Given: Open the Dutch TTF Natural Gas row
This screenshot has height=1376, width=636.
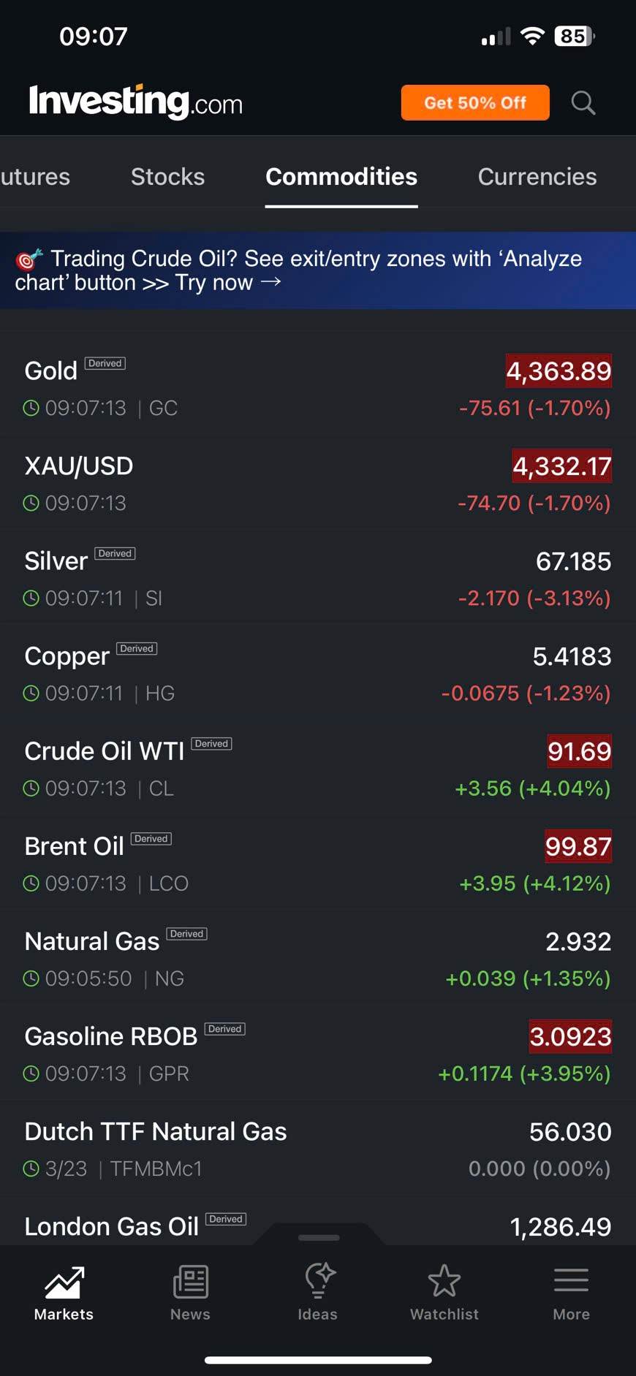Looking at the screenshot, I should point(317,1149).
